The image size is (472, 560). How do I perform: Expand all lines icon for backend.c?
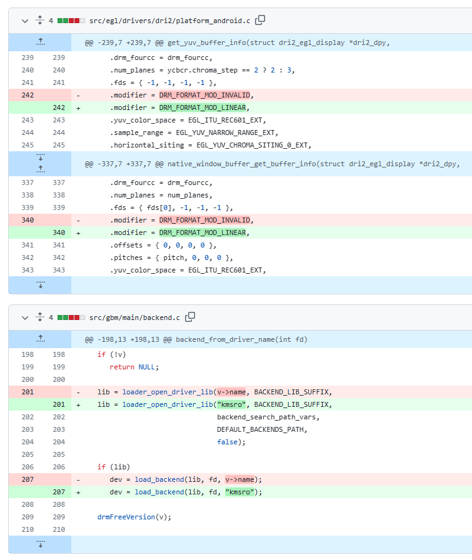40,317
